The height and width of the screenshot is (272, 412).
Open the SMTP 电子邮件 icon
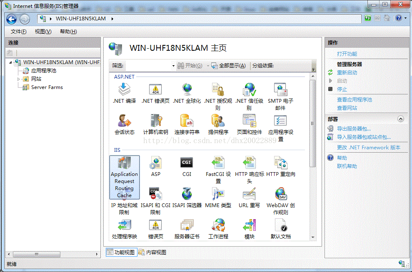tap(281, 89)
